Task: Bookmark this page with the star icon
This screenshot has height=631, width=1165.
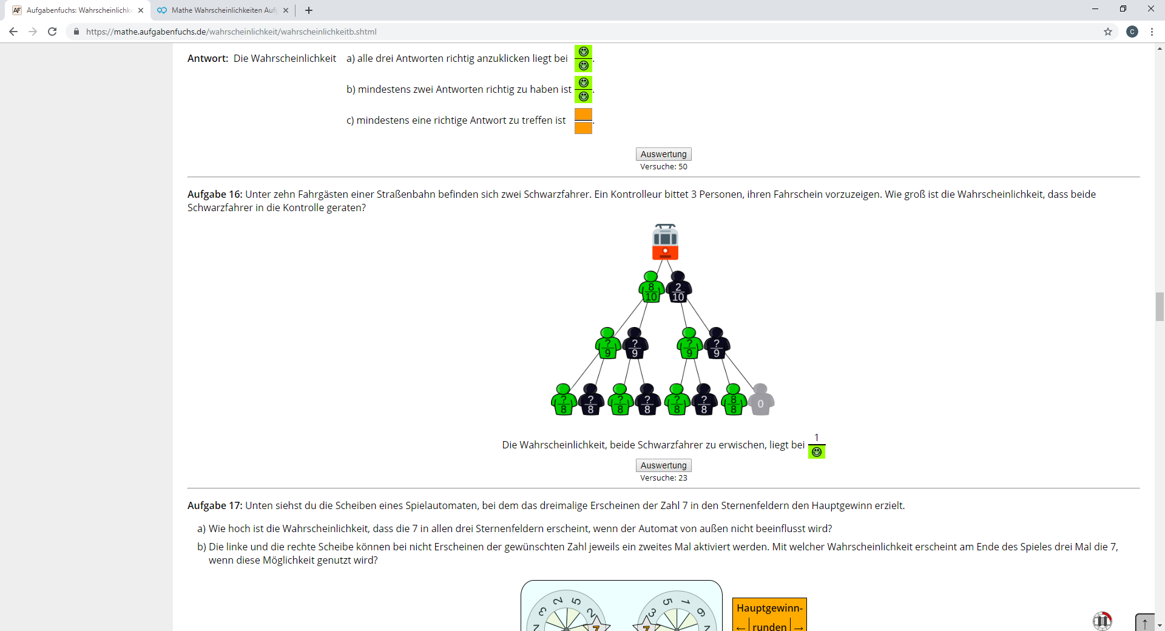Action: pyautogui.click(x=1108, y=32)
